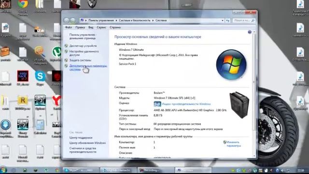Click the taskbar clock showing 22:39
This screenshot has height=174, width=309.
tap(300, 170)
